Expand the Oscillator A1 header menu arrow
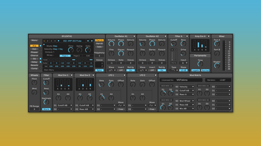The image size is (261, 146). tap(134, 36)
